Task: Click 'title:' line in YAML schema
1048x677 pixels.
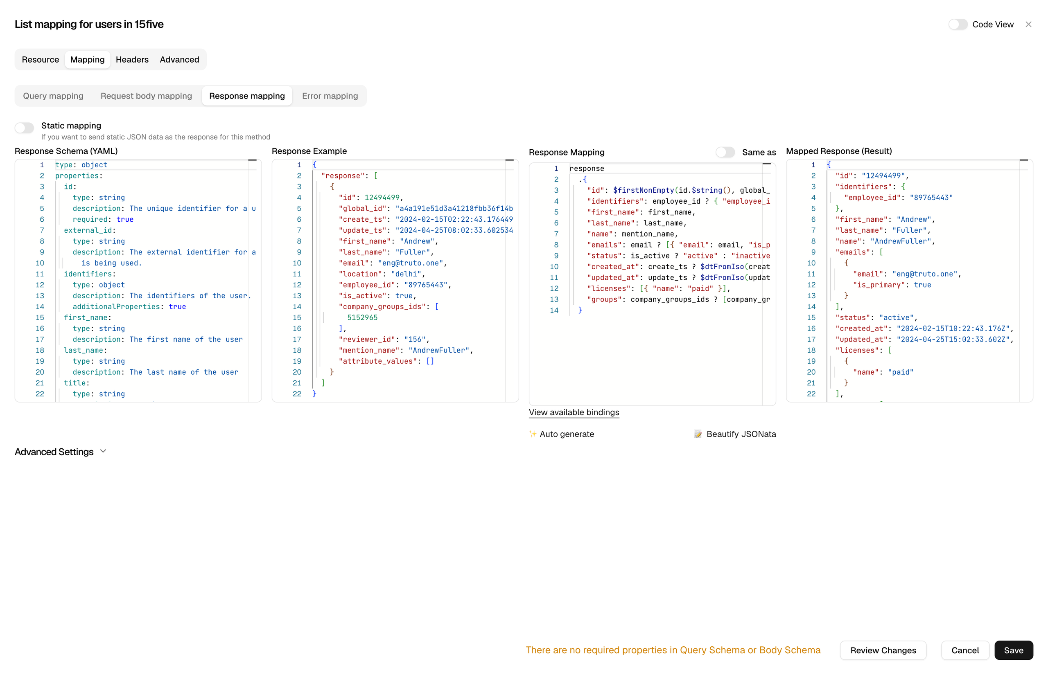Action: pos(77,383)
